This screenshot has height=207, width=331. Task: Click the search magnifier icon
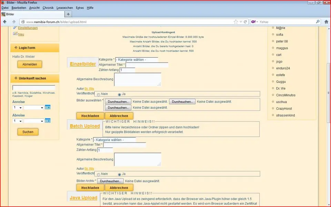pyautogui.click(x=318, y=22)
